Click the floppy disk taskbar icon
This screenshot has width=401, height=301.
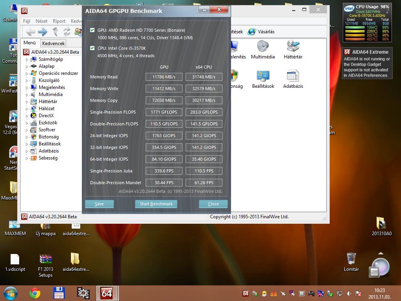(x=59, y=293)
